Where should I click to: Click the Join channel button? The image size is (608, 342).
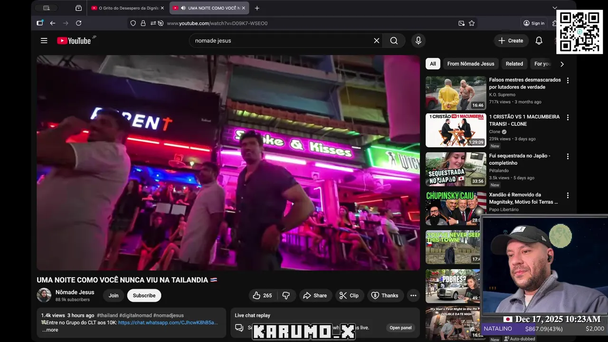(114, 295)
